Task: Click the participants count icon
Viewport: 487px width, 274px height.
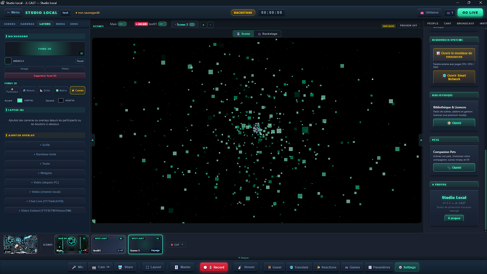Action: (449, 12)
